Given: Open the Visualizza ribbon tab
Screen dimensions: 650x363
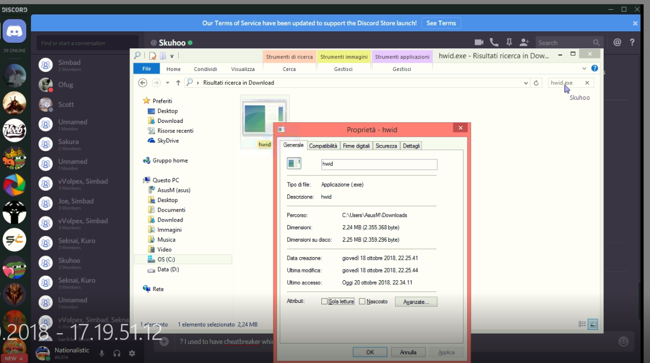Looking at the screenshot, I should point(243,69).
